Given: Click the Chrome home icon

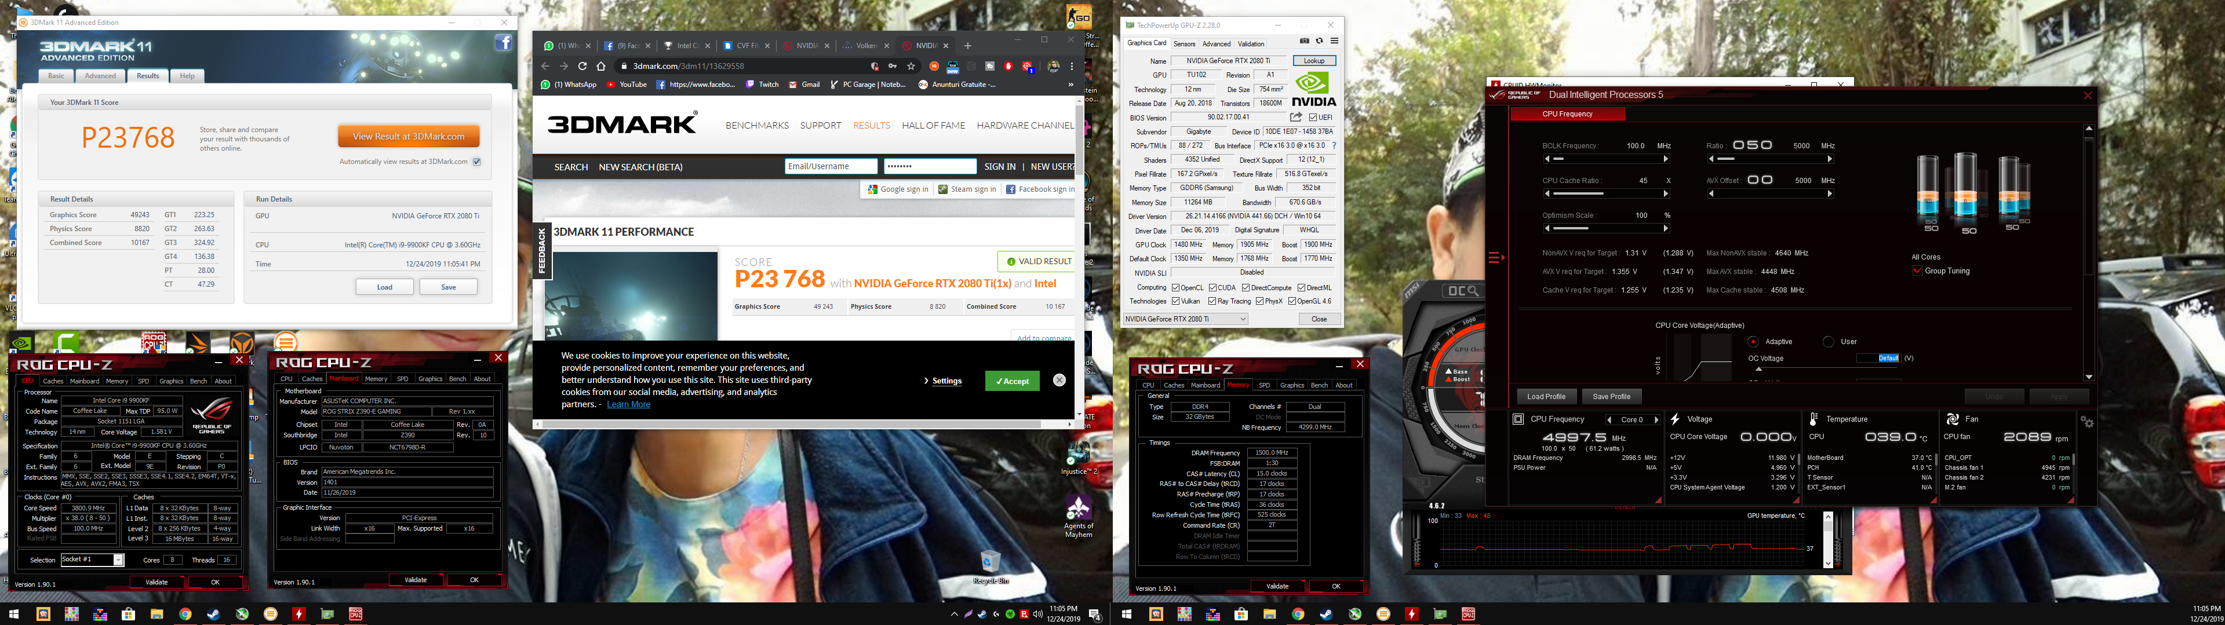Looking at the screenshot, I should (601, 67).
